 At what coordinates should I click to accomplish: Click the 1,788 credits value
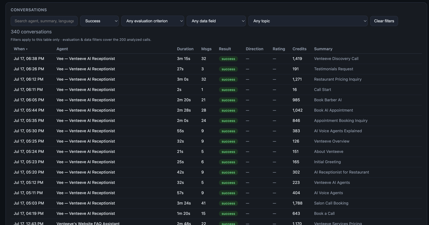297,203
